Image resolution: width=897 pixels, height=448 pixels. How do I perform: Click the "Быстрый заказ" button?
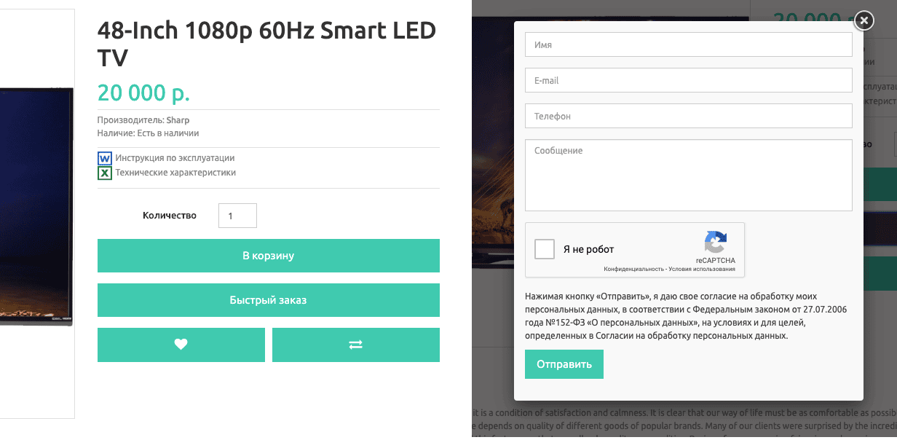pos(269,300)
